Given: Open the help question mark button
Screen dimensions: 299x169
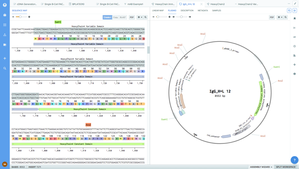Looking at the screenshot, I should [x=294, y=160].
